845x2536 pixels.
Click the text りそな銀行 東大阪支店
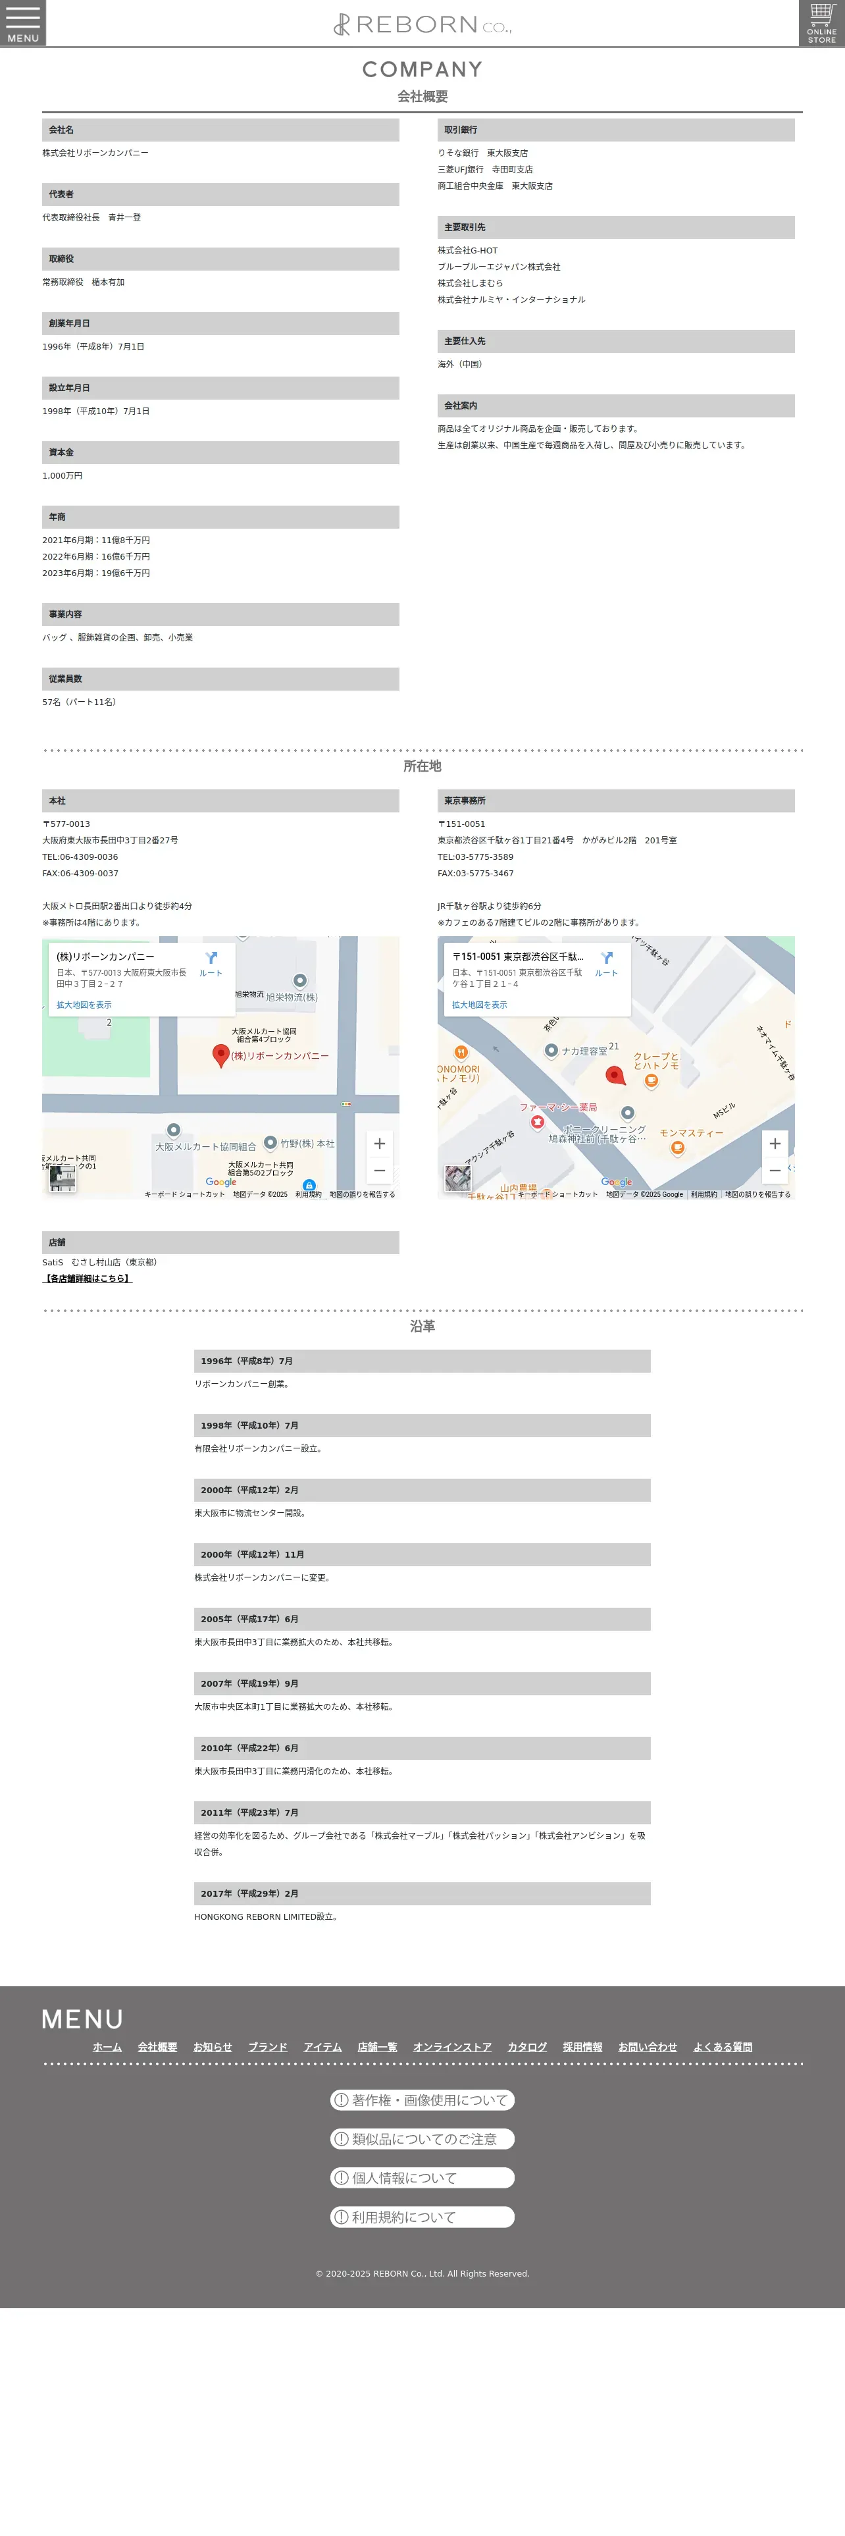tap(483, 153)
